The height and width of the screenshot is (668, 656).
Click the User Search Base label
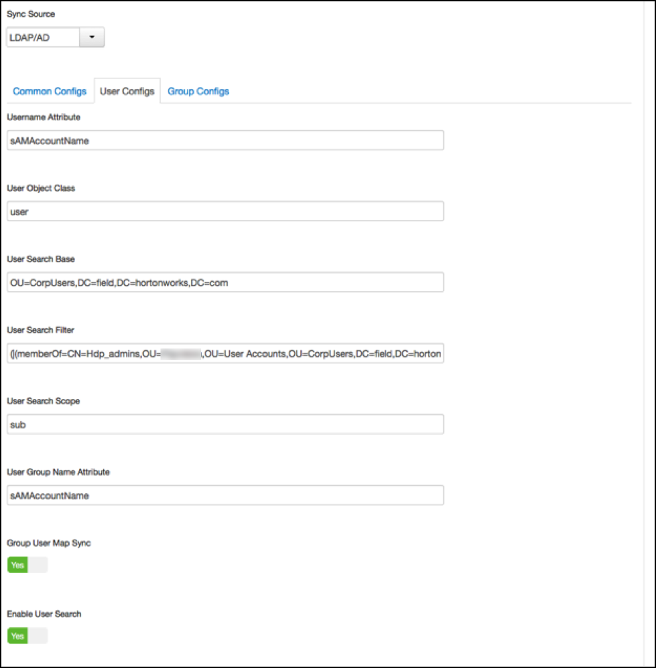tap(40, 259)
